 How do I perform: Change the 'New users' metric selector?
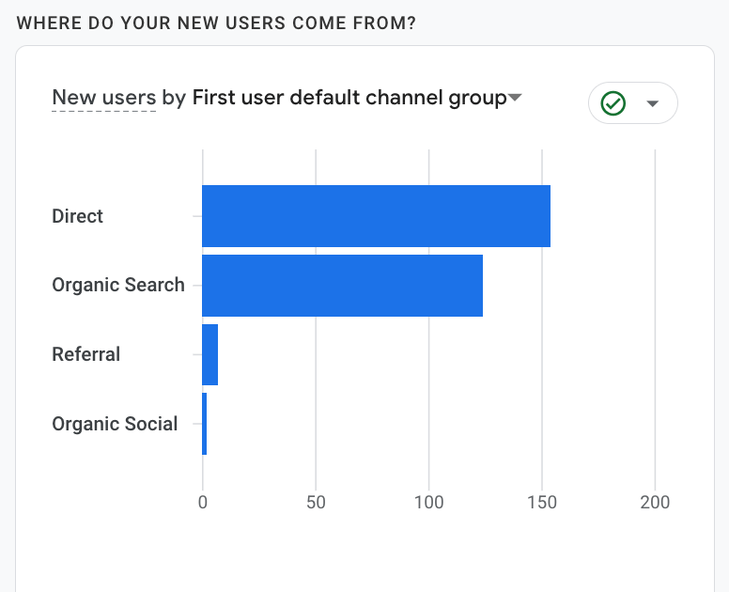pyautogui.click(x=103, y=98)
